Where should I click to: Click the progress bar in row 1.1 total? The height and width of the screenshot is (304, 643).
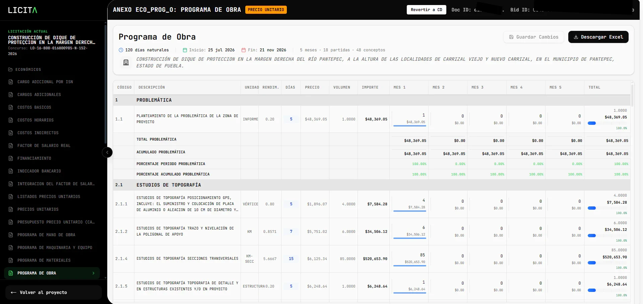607,123
